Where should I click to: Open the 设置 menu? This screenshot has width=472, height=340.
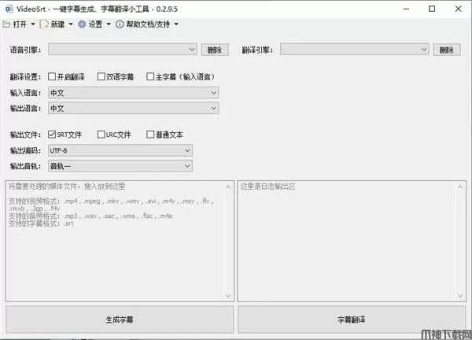(95, 24)
